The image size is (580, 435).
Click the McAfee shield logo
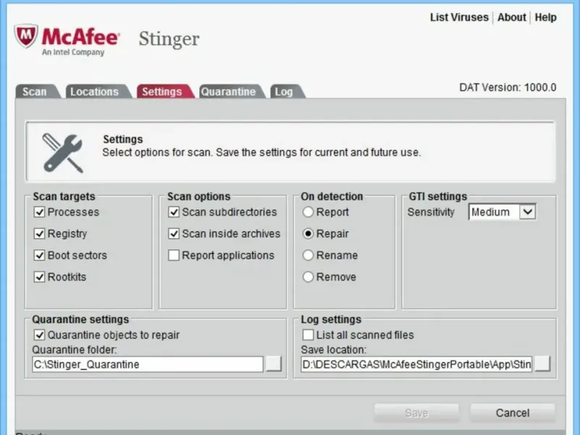pos(26,36)
